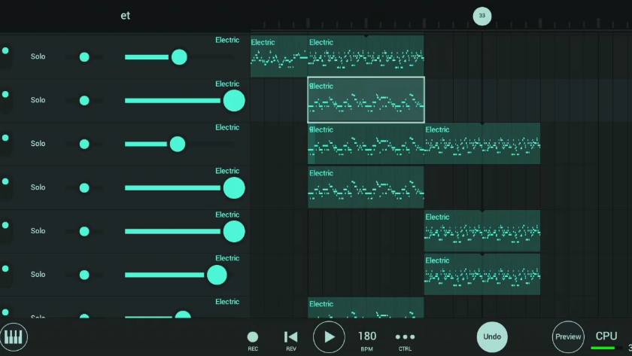Viewport: 632px width, 356px height.
Task: Select the first Electric clip on track three
Action: pos(366,144)
